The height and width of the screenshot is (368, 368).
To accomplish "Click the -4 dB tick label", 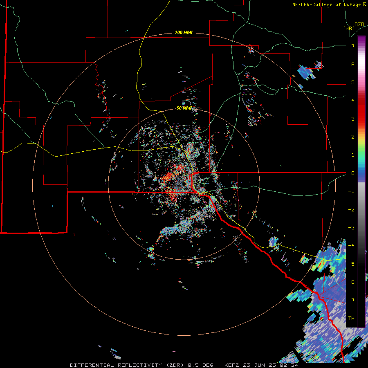I will (351, 246).
